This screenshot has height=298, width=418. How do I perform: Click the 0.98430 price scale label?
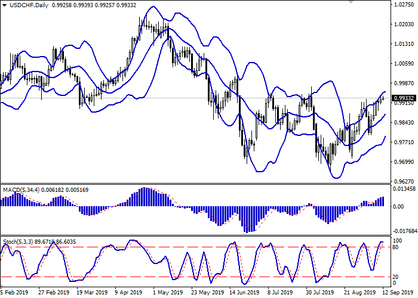tap(404, 123)
